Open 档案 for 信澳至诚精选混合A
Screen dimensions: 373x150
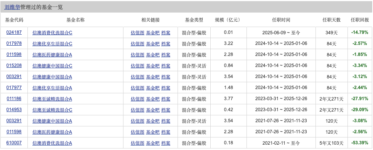click(166, 99)
